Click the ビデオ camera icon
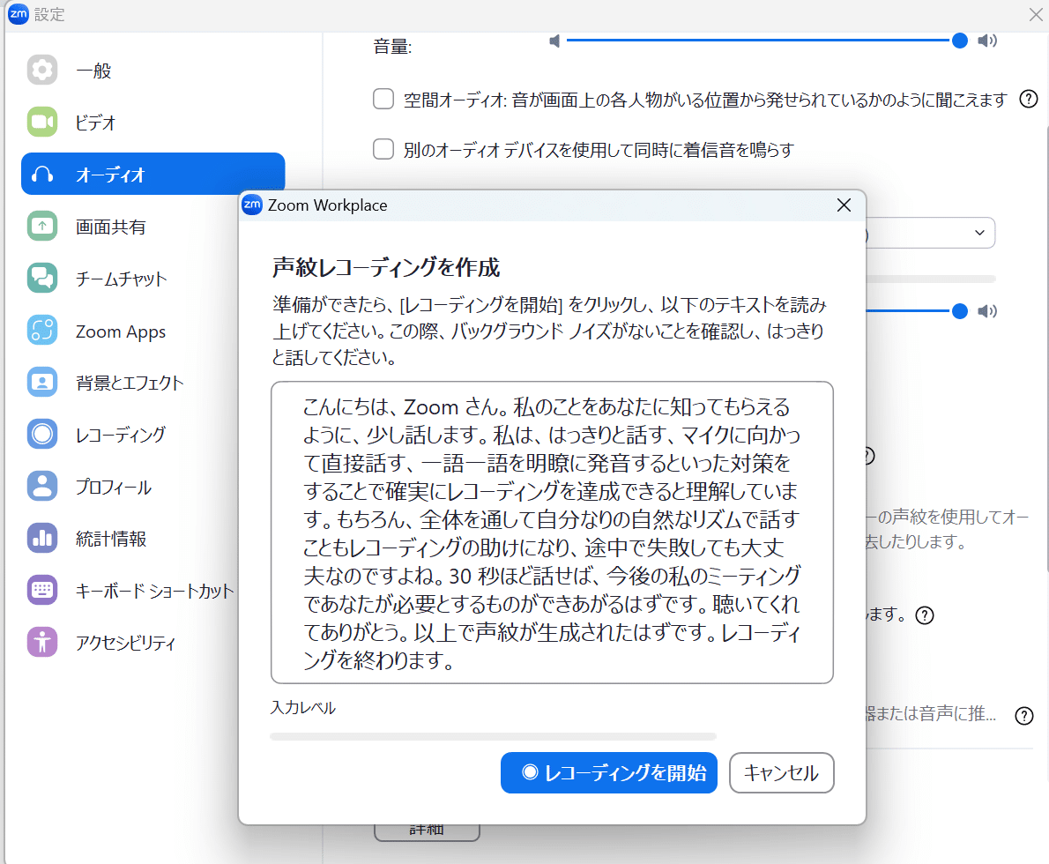Image resolution: width=1049 pixels, height=864 pixels. tap(42, 122)
